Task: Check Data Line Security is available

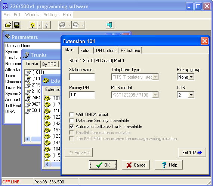Action: point(71,121)
